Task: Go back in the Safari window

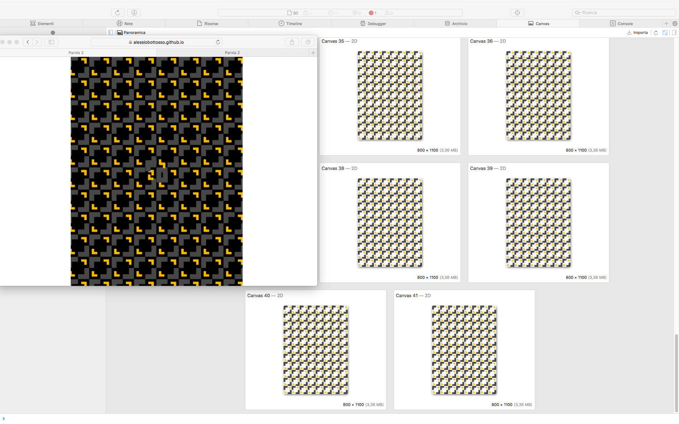Action: point(28,42)
